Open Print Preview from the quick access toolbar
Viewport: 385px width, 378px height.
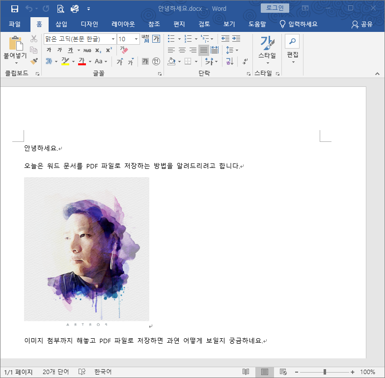[60, 9]
